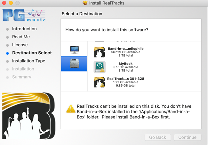Click "How do you want to install" text
This screenshot has width=208, height=145.
(x=107, y=30)
